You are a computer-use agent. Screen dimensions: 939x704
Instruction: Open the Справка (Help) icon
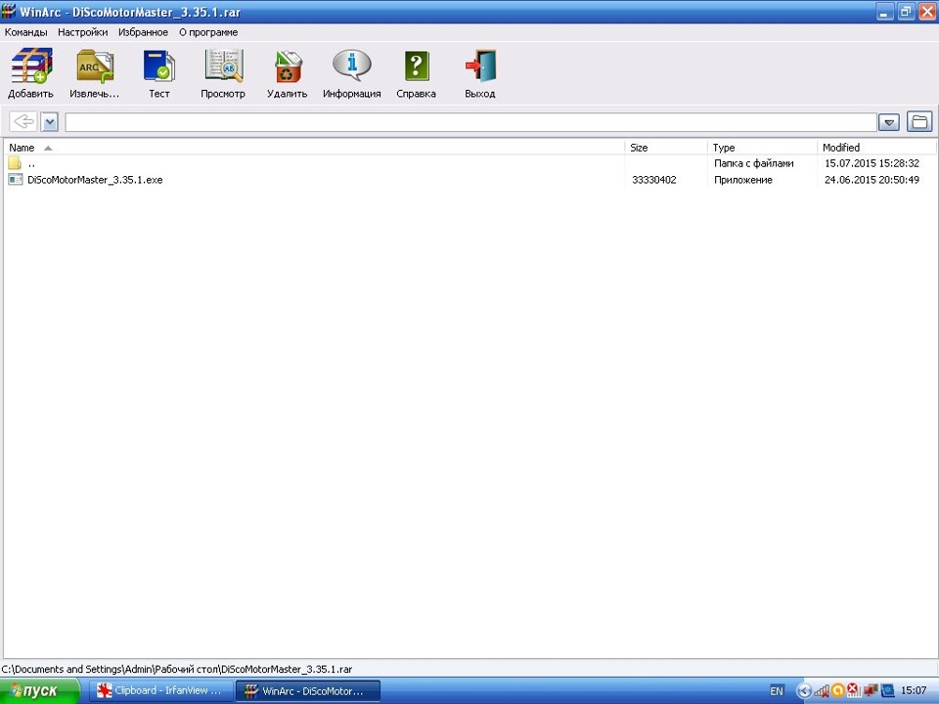[x=417, y=66]
